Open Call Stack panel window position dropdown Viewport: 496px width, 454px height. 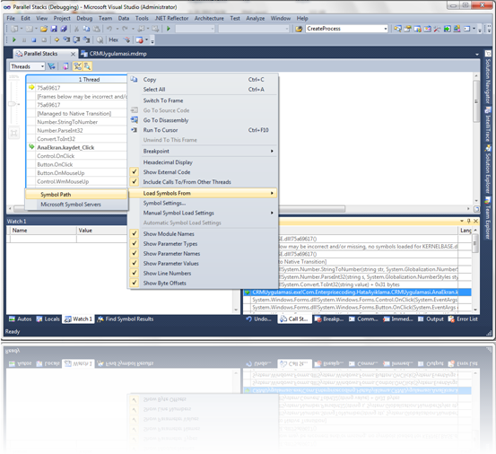tap(462, 221)
